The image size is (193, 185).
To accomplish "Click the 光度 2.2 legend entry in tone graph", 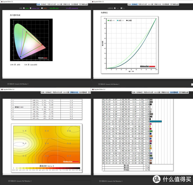I will (x=120, y=21).
